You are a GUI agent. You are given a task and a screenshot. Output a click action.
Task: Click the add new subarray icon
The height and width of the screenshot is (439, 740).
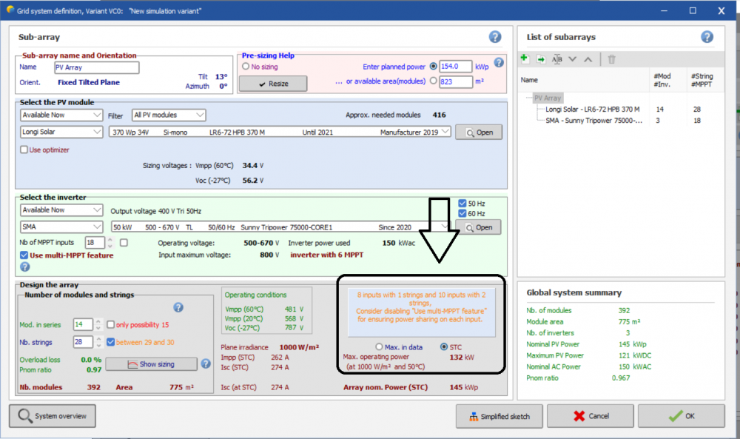(525, 59)
